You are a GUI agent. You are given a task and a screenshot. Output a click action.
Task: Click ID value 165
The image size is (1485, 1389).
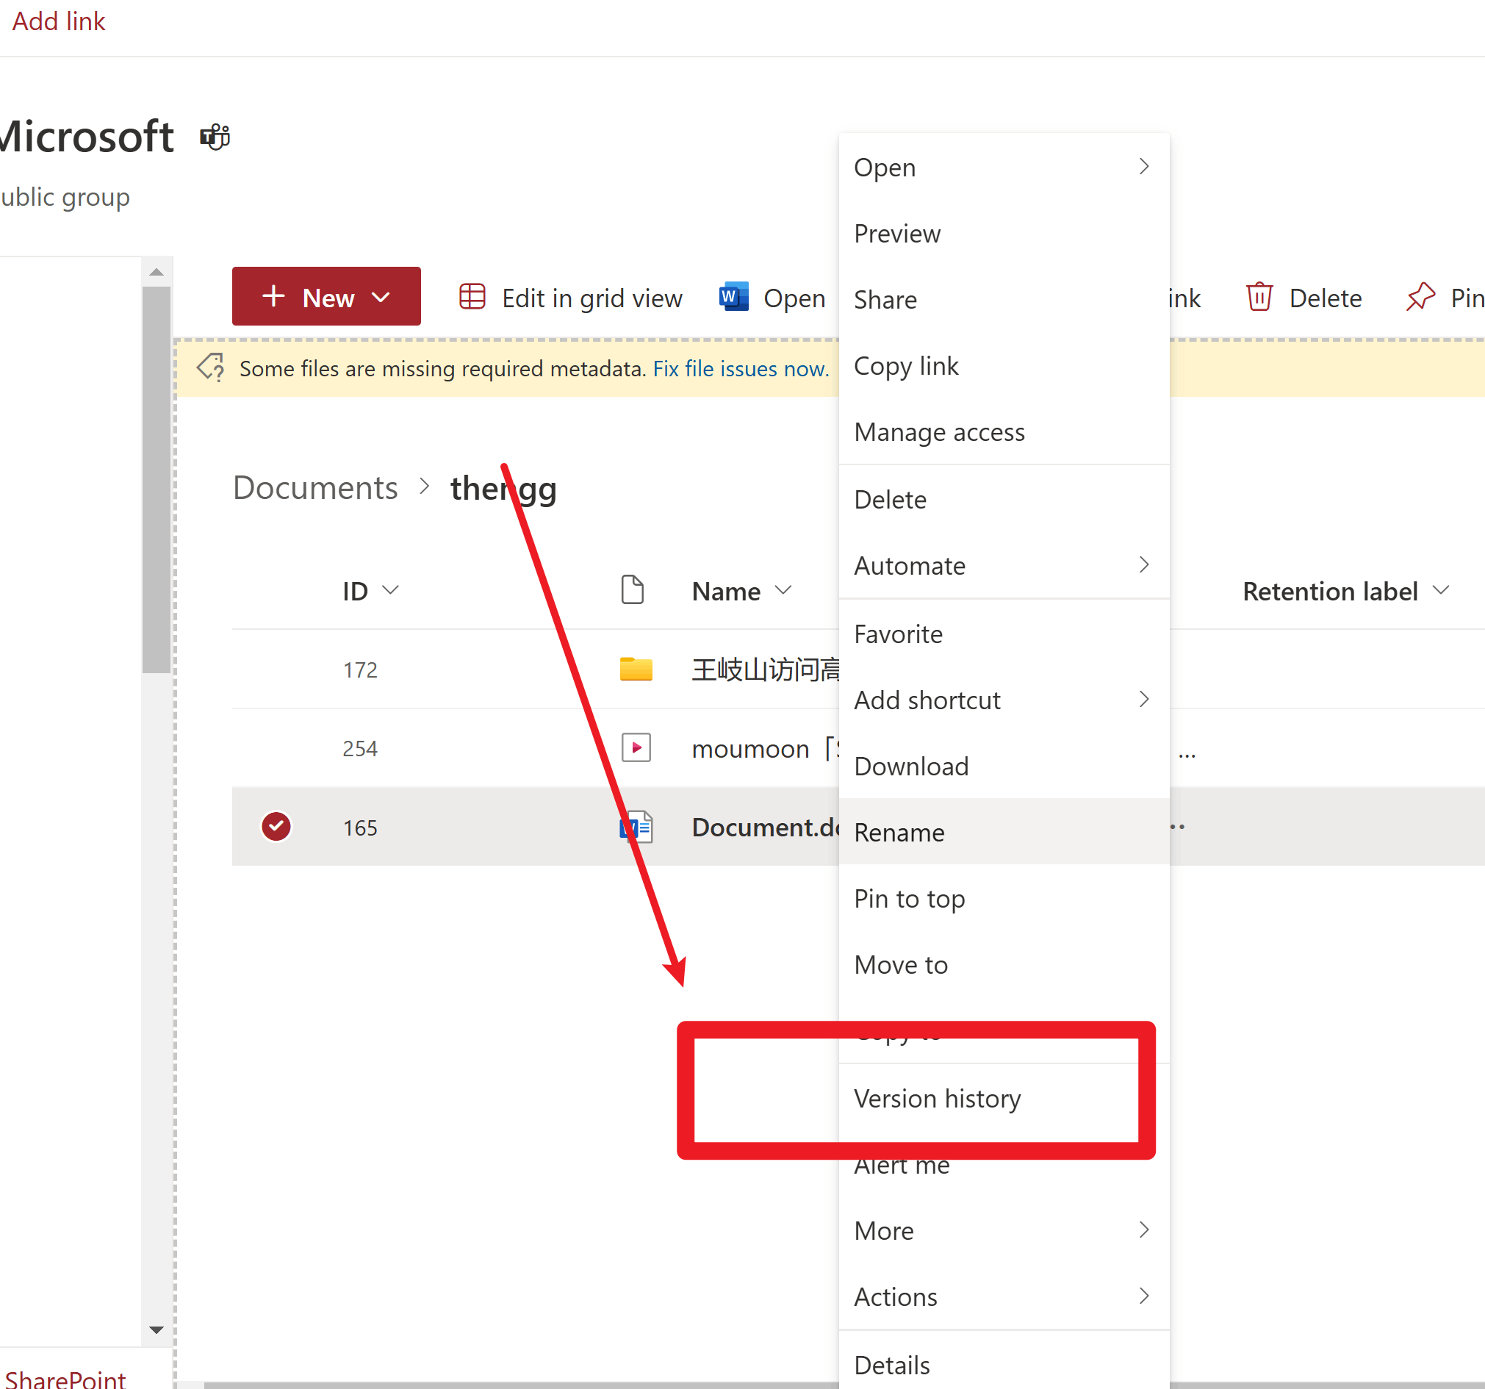pyautogui.click(x=360, y=827)
